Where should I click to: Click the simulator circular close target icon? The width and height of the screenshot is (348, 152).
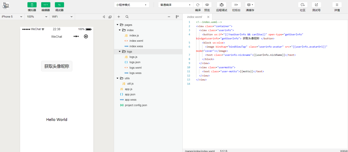point(86,36)
